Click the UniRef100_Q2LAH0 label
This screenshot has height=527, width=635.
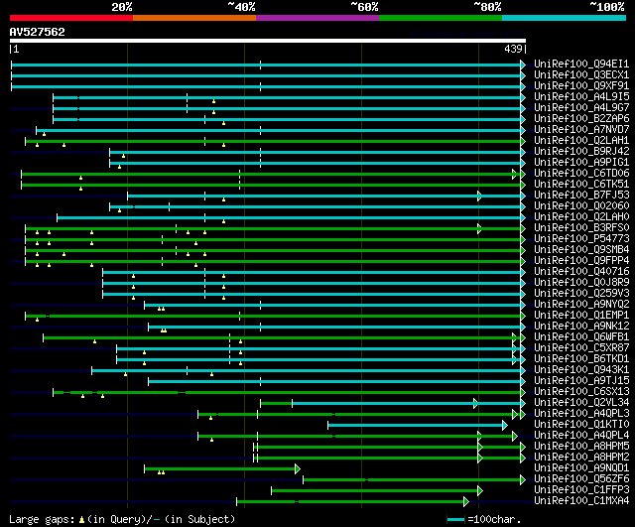click(x=581, y=217)
